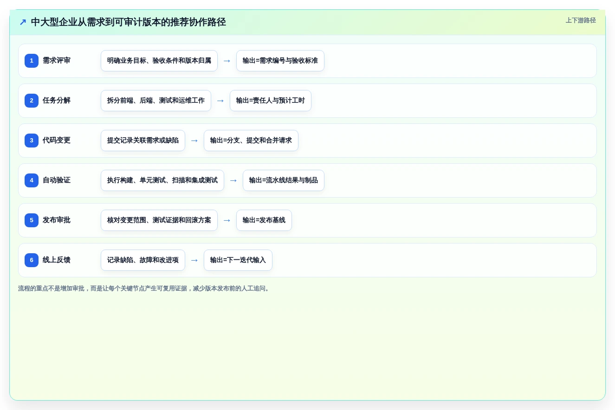The height and width of the screenshot is (410, 615).
Task: Select the 输出=下一迭代输入 box
Action: 238,260
